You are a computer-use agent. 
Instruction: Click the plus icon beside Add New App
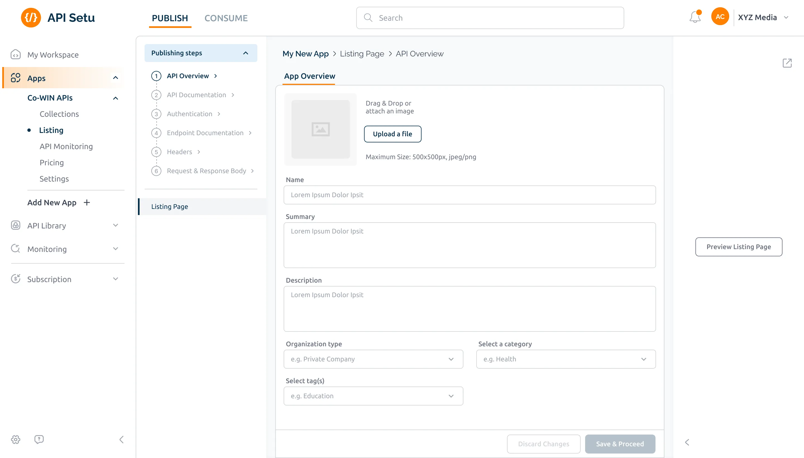pos(87,202)
